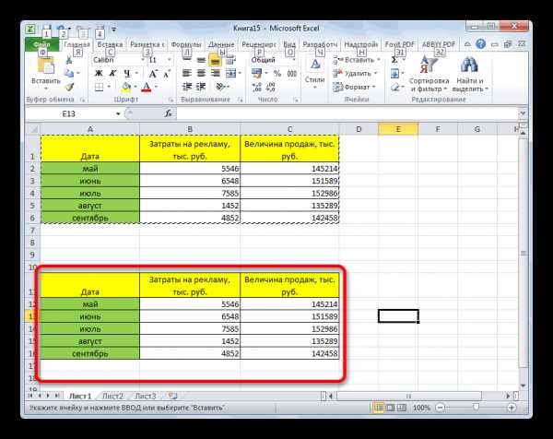
Task: Click the Insert function fx icon
Action: (169, 113)
